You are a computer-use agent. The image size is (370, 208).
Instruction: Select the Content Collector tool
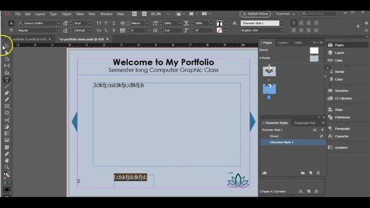coord(7,72)
